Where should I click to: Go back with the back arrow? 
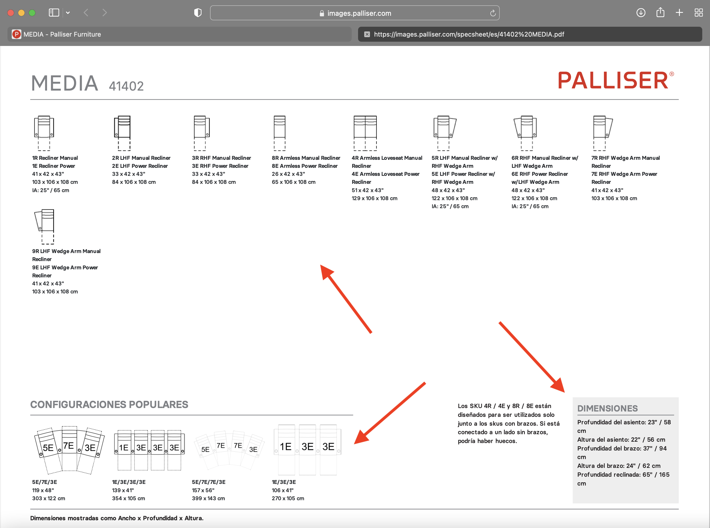tap(86, 13)
